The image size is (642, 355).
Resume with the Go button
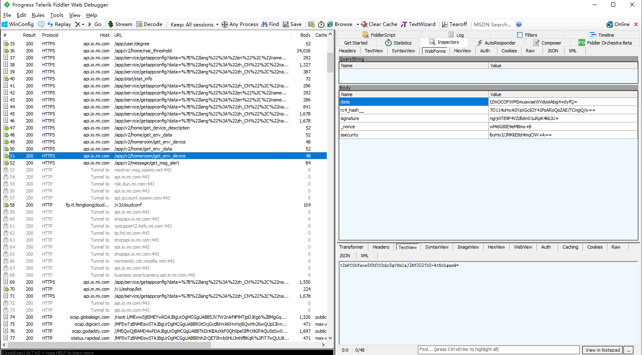pos(94,24)
